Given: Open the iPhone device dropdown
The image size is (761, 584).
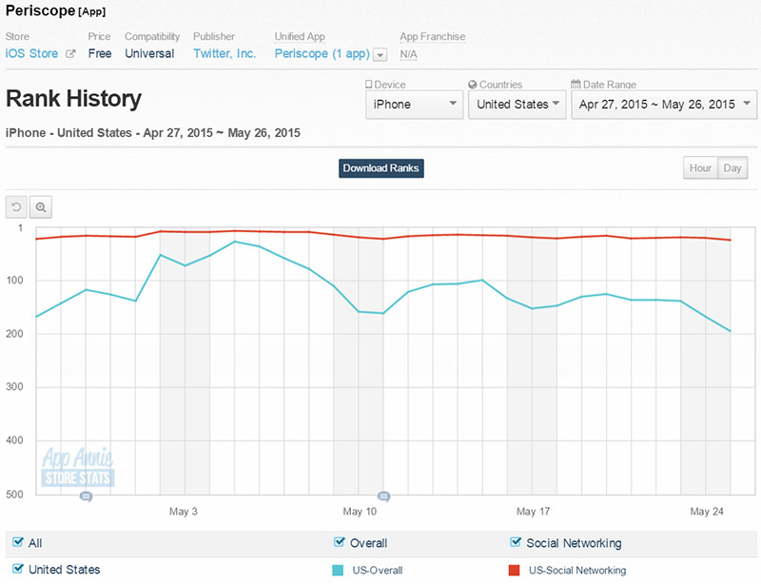Looking at the screenshot, I should pyautogui.click(x=414, y=105).
